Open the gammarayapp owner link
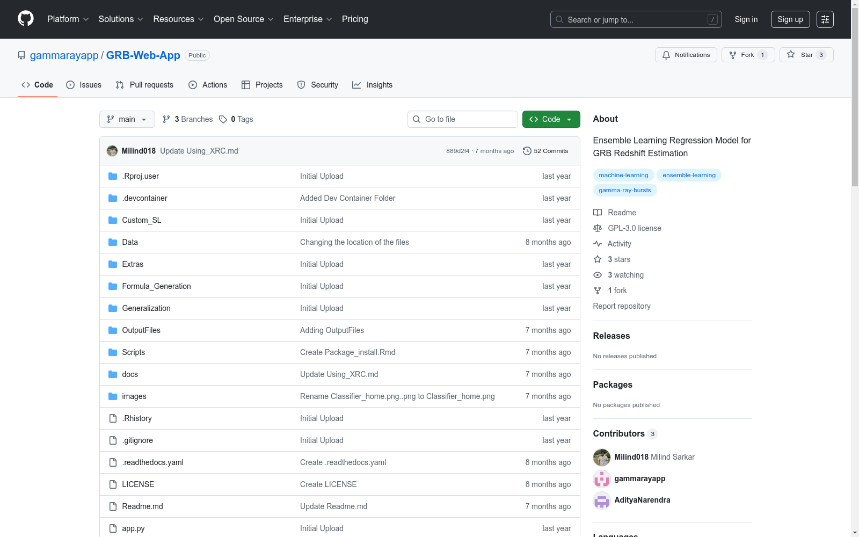The width and height of the screenshot is (859, 537). tap(64, 55)
